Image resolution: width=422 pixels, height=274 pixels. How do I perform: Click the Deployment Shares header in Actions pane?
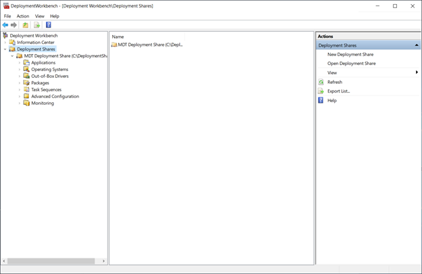pos(368,45)
